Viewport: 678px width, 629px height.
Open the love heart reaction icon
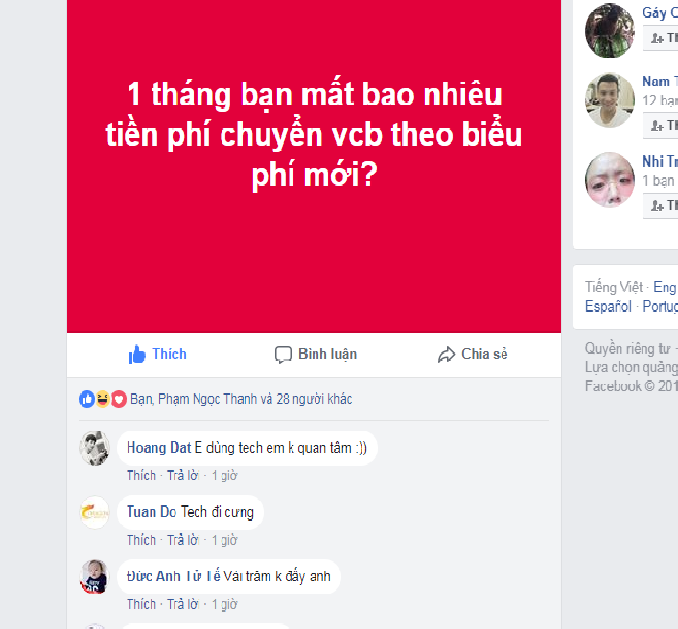click(119, 399)
